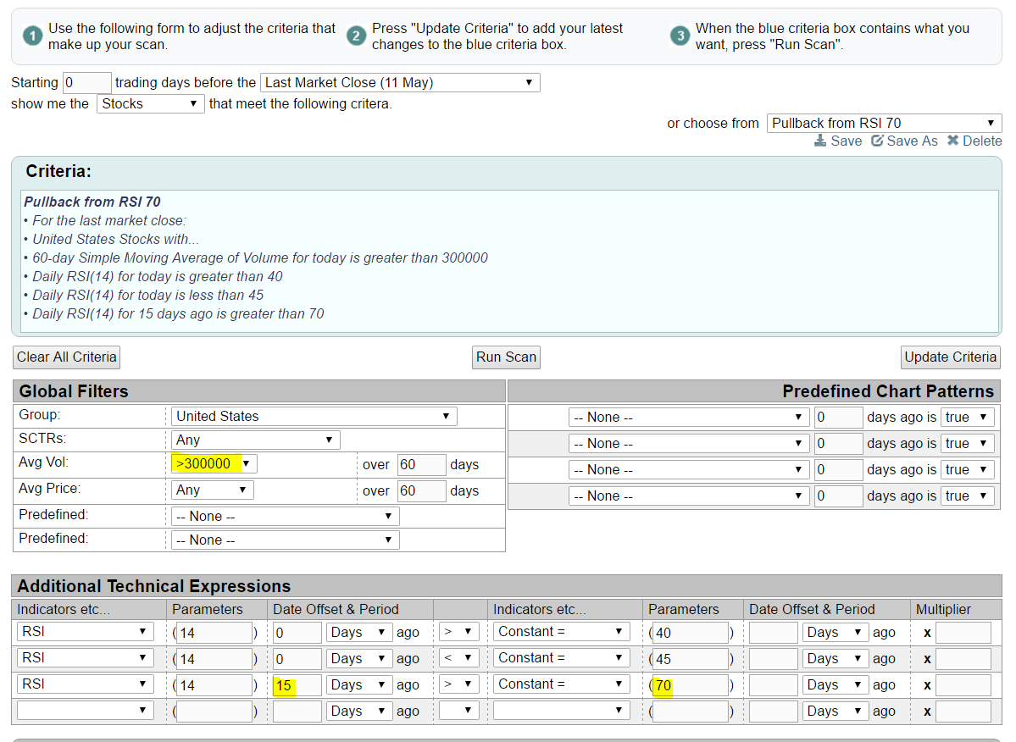
Task: Open the first Predefined Chart Patterns dropdown
Action: 688,418
